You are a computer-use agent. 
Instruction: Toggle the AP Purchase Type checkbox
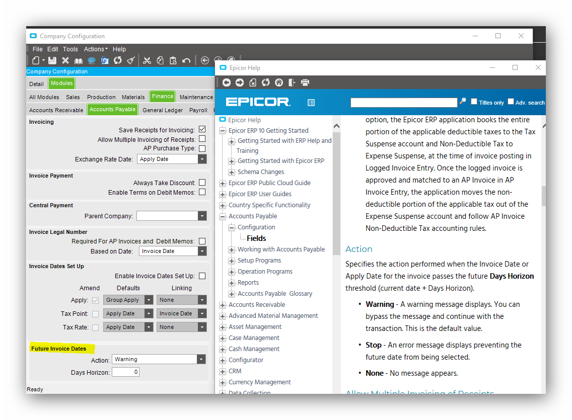(202, 148)
